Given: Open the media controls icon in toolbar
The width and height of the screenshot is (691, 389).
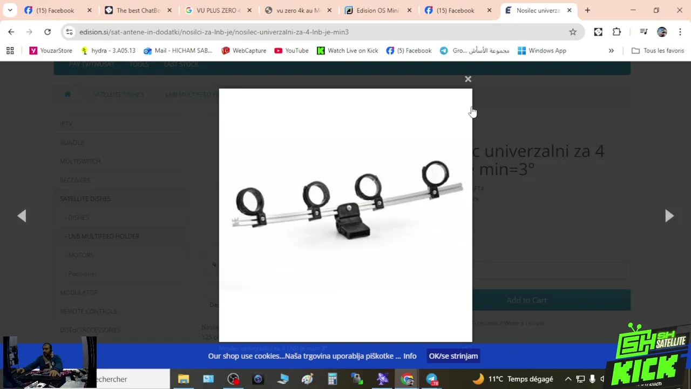Looking at the screenshot, I should (643, 32).
